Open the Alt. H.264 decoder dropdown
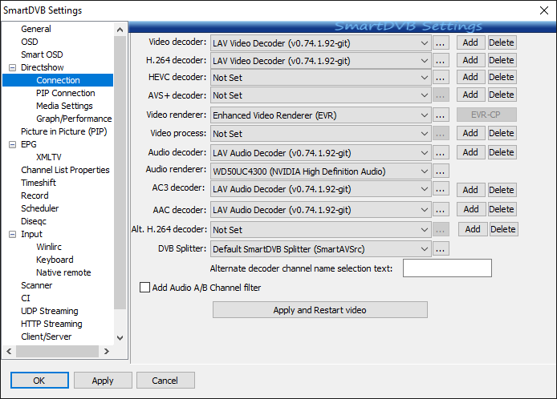The width and height of the screenshot is (557, 399). coord(320,230)
